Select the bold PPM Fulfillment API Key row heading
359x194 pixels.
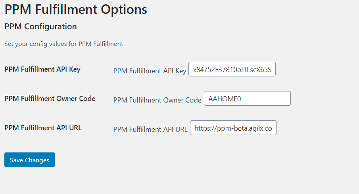coord(42,69)
